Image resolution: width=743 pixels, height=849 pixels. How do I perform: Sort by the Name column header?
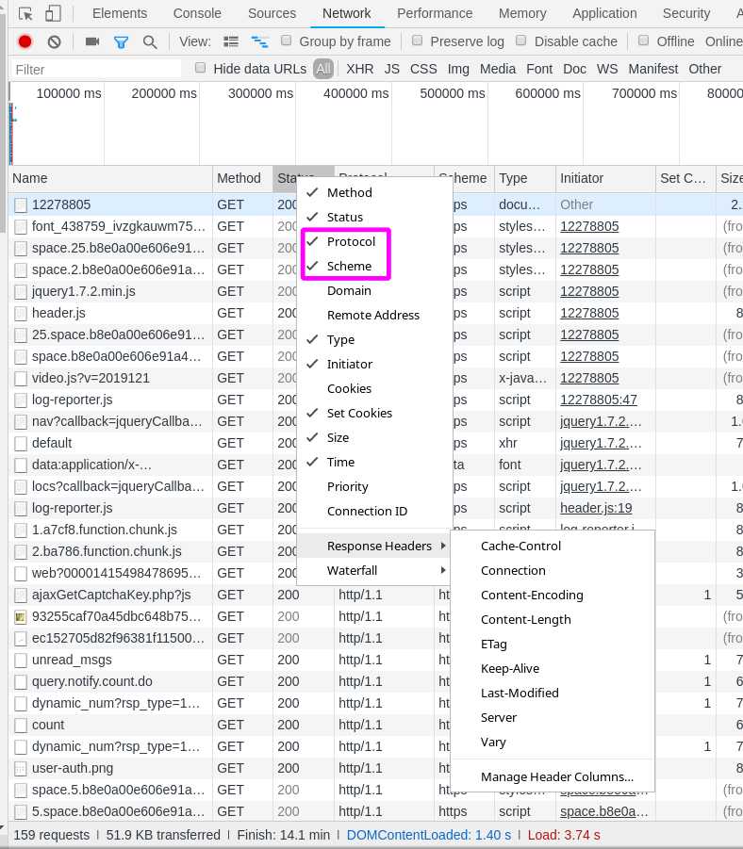[110, 178]
